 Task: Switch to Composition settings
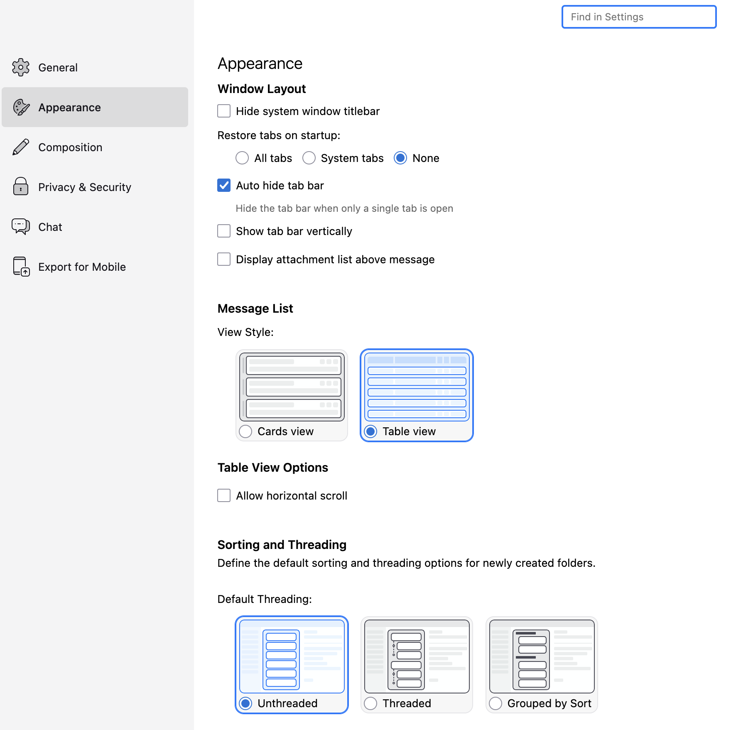(95, 147)
